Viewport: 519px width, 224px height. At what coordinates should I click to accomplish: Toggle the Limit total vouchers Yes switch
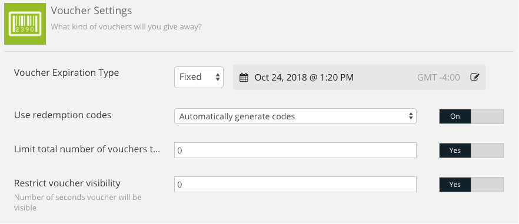point(471,151)
